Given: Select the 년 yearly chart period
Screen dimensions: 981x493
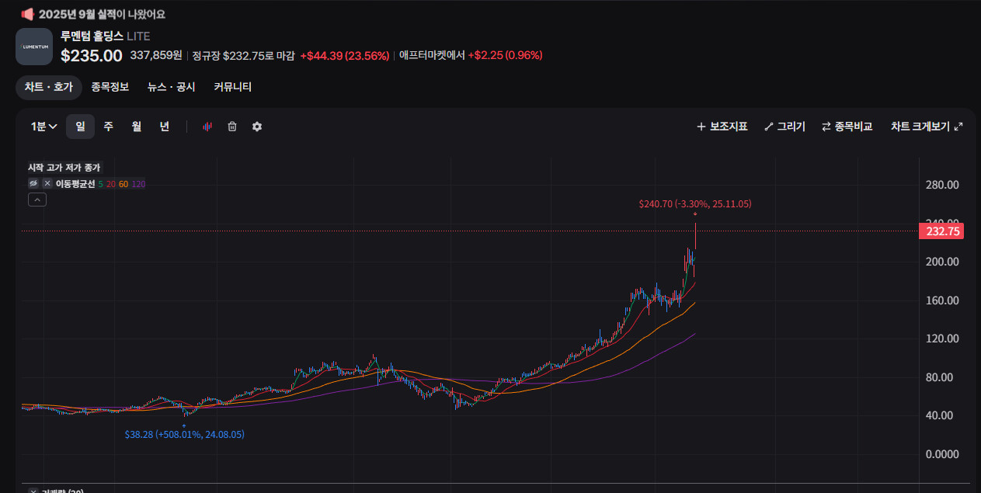Looking at the screenshot, I should pyautogui.click(x=165, y=127).
